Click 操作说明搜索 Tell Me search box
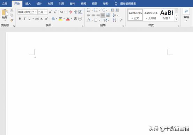Screen dimensions: 193x135 (128, 4)
